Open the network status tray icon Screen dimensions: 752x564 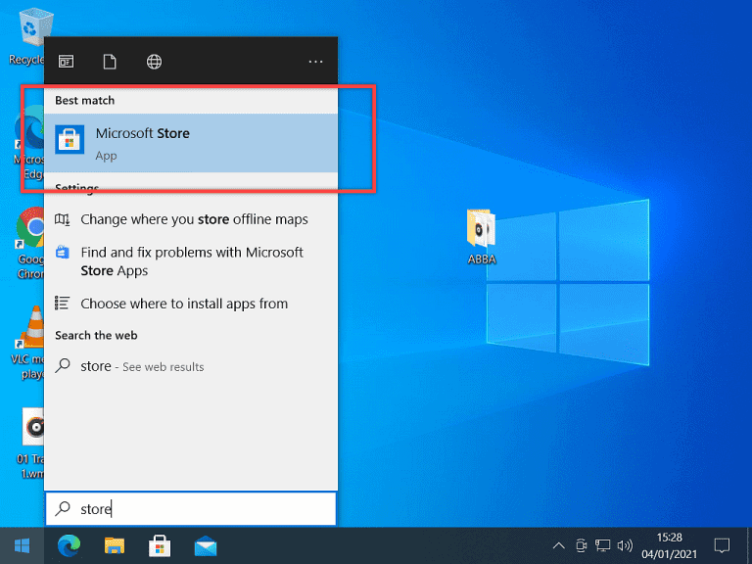[603, 545]
